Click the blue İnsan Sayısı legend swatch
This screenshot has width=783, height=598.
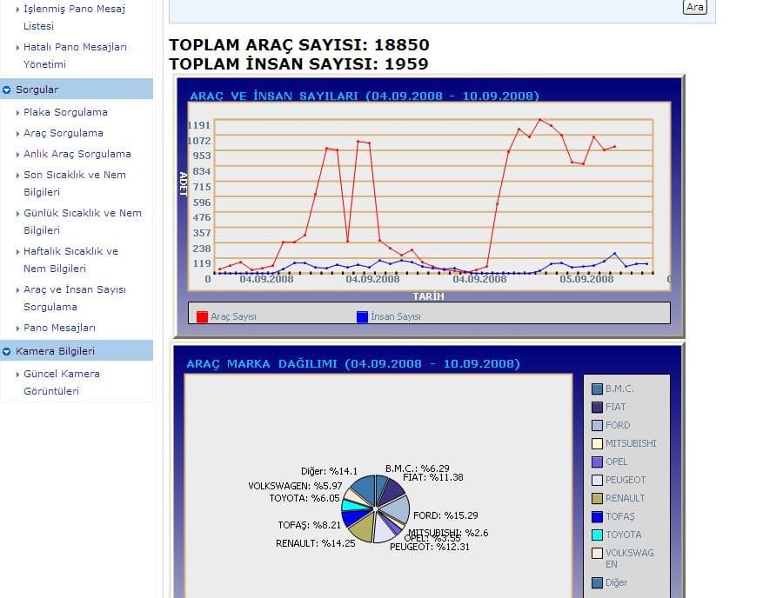coord(362,316)
